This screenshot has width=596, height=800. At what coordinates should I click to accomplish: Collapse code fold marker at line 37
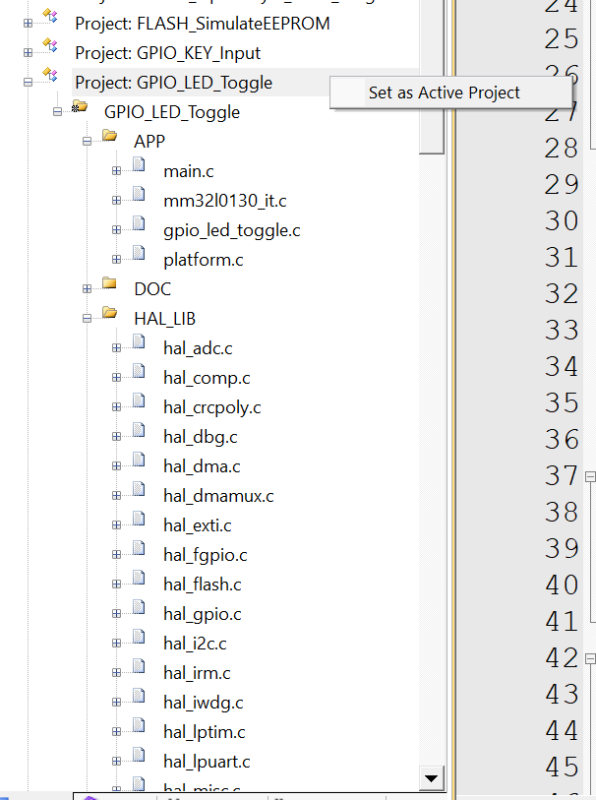tap(591, 476)
